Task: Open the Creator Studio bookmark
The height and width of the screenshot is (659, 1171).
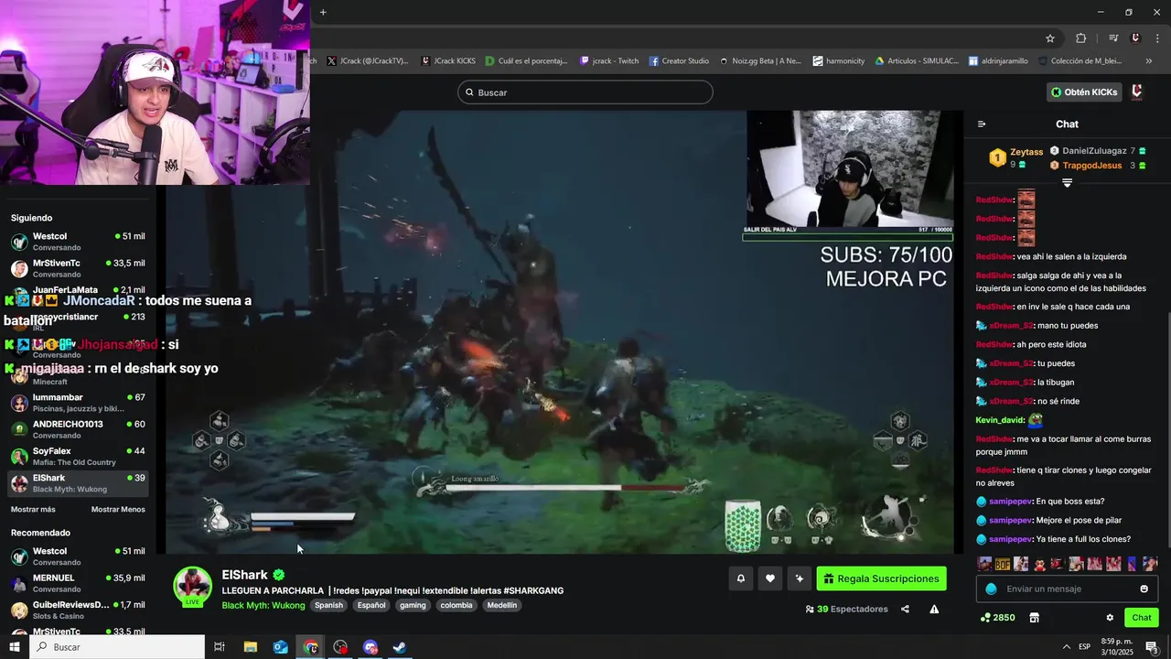Action: click(x=679, y=61)
